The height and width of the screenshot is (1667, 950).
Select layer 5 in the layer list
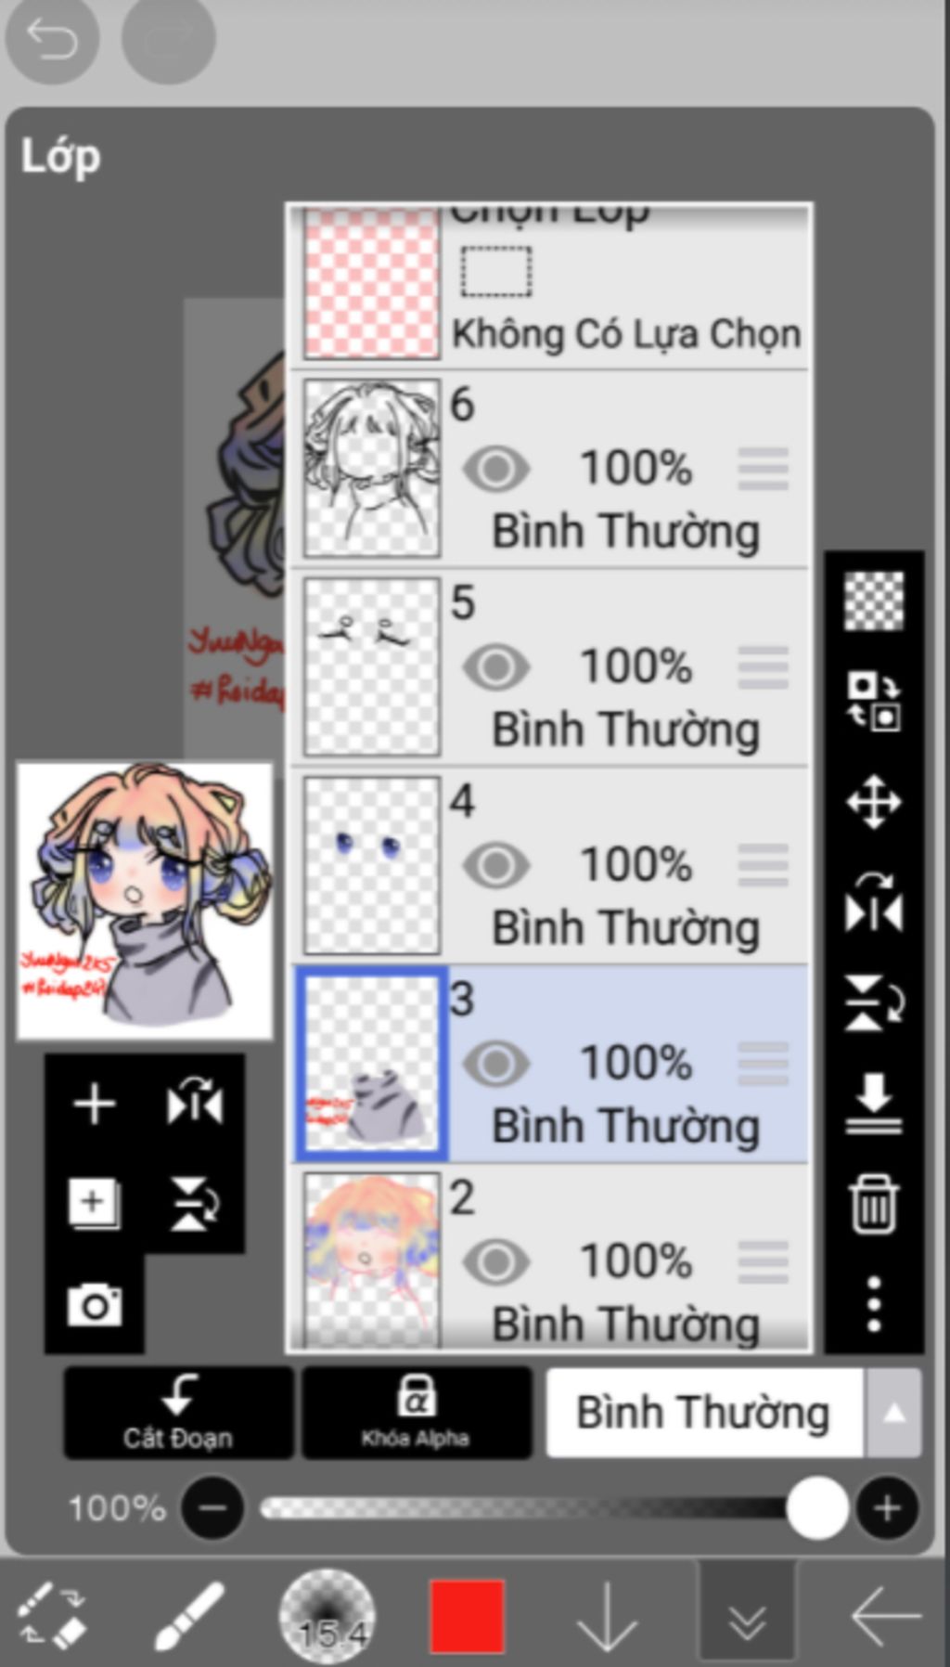(551, 667)
